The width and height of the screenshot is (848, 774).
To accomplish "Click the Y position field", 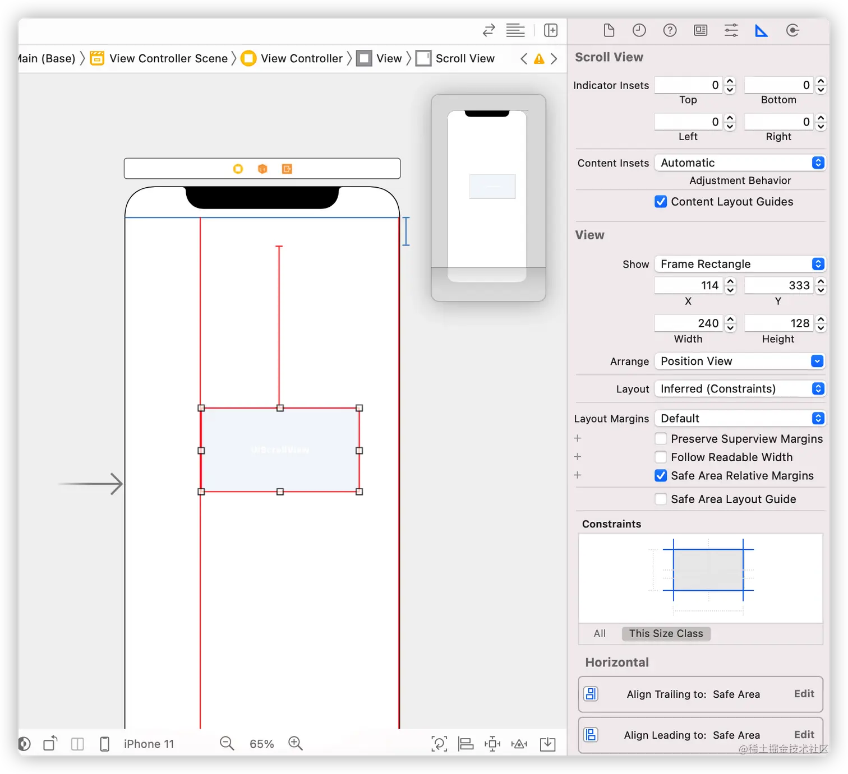I will pos(779,286).
